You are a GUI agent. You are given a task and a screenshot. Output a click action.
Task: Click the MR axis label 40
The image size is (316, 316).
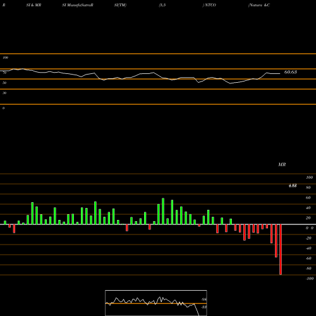[308, 208]
